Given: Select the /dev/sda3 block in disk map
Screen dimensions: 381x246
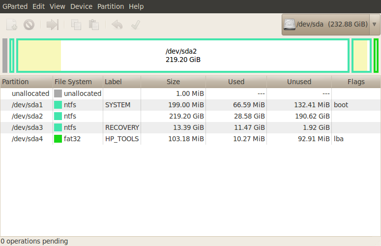Looking at the screenshot, I should point(361,56).
